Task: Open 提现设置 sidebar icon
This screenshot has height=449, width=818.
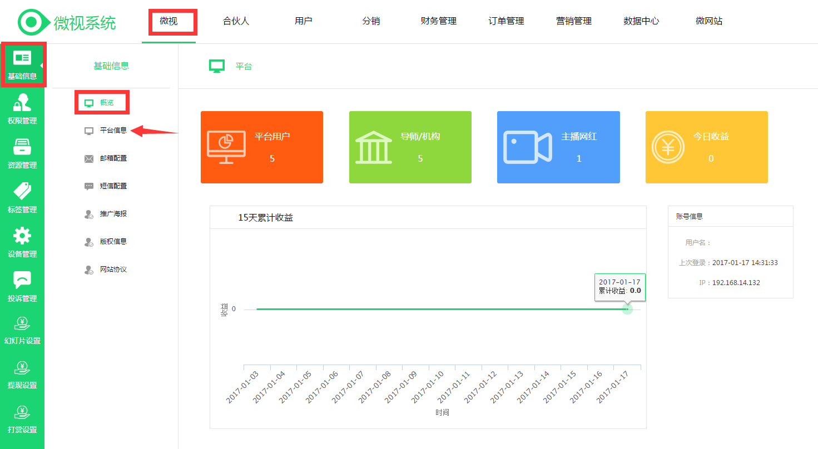Action: 22,368
